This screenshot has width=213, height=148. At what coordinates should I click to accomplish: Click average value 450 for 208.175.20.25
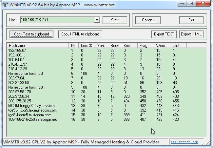click(x=143, y=101)
